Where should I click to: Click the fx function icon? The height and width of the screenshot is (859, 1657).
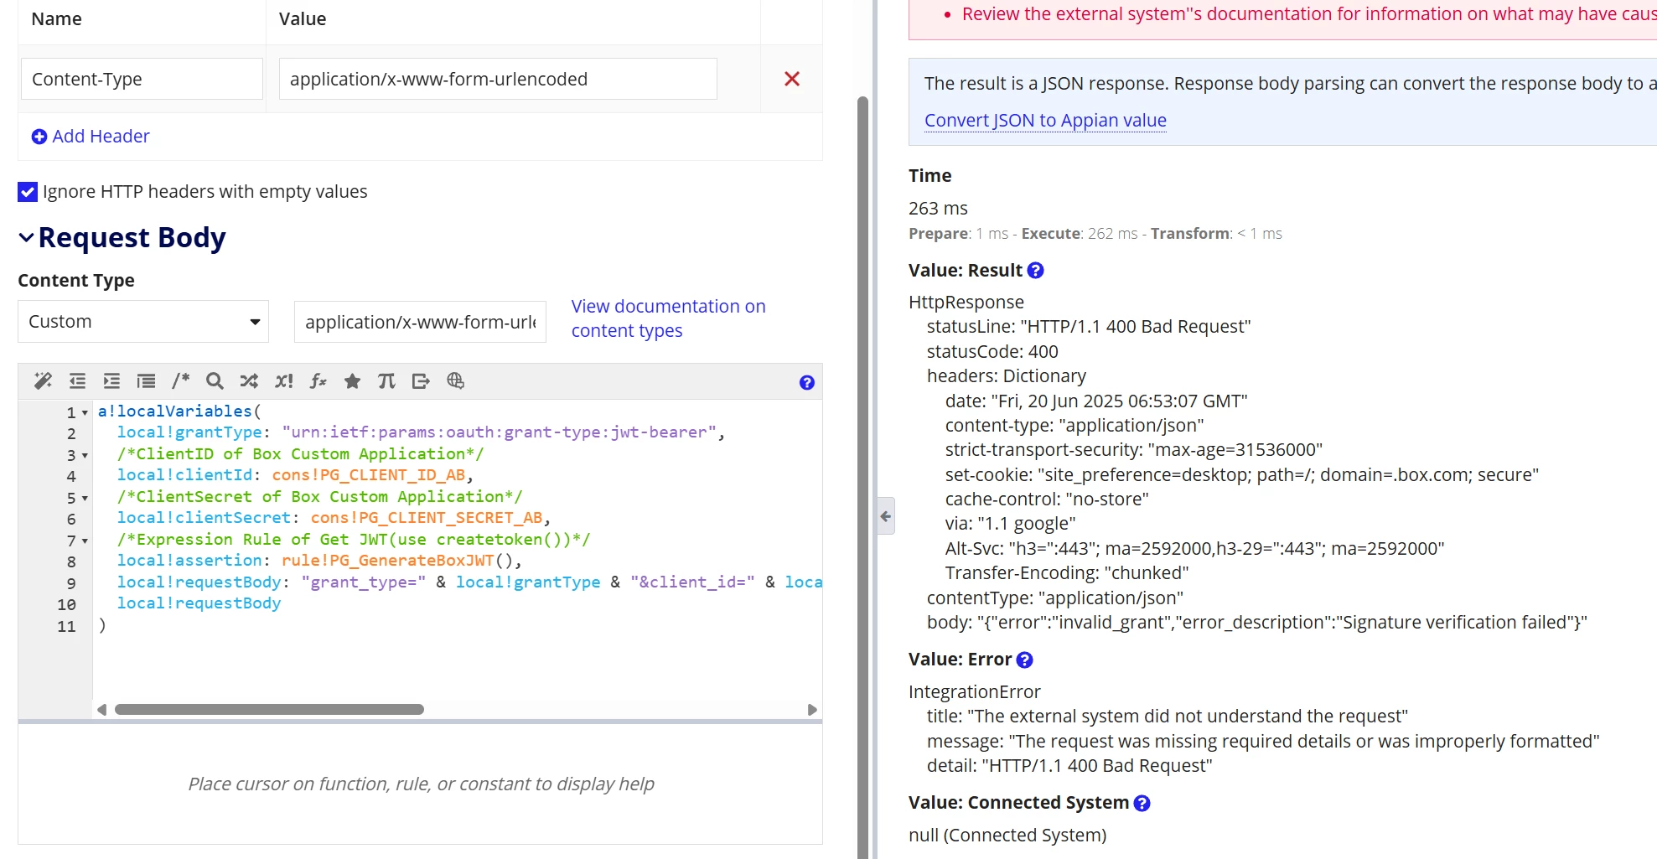[318, 381]
